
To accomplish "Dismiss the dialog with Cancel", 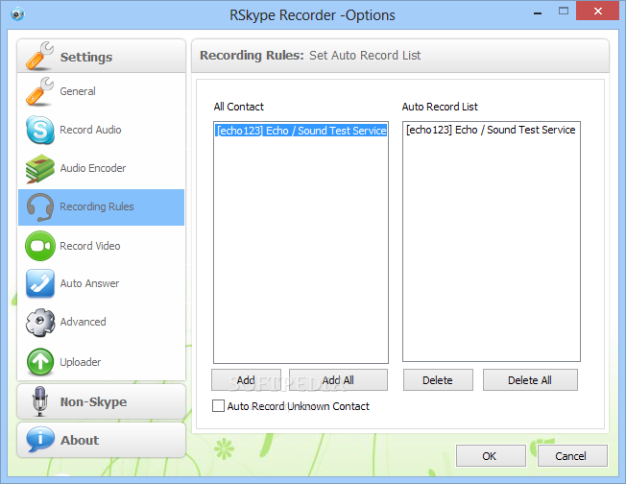I will [x=572, y=455].
